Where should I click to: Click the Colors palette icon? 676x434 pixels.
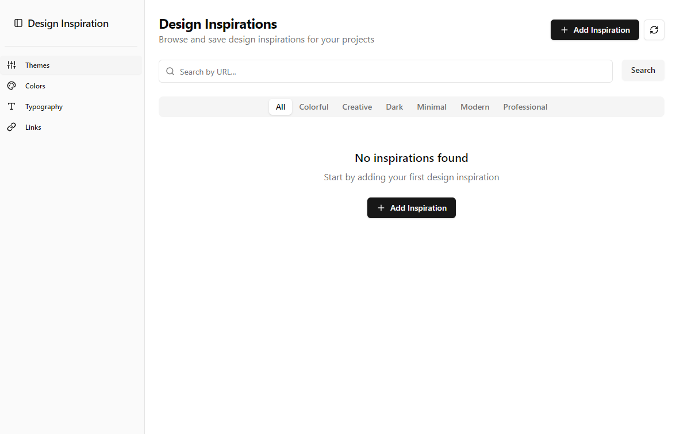click(x=11, y=86)
